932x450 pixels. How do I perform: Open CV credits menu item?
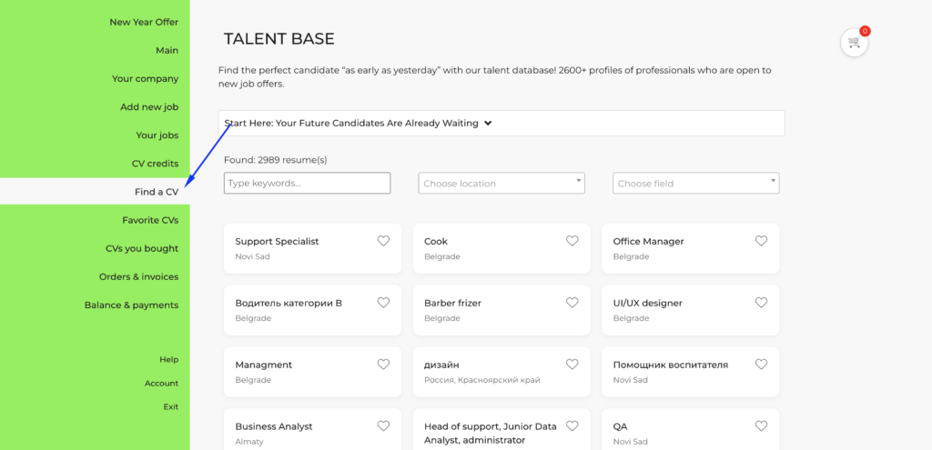tap(155, 164)
